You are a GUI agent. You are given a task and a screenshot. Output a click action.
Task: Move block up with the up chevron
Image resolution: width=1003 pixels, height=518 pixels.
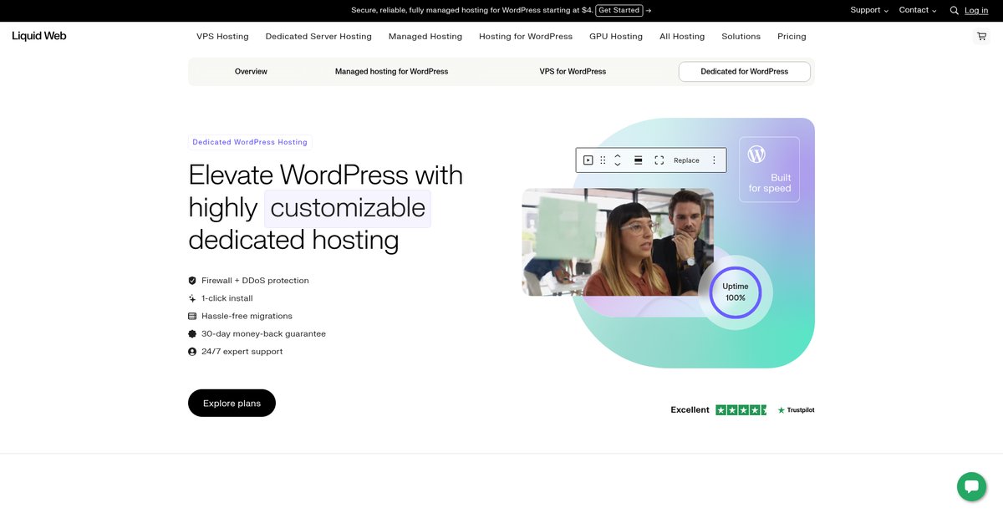coord(618,156)
